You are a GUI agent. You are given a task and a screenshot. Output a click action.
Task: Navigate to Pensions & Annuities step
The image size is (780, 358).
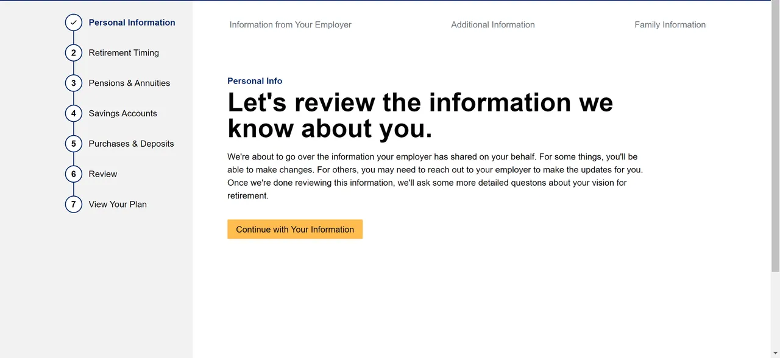[129, 83]
